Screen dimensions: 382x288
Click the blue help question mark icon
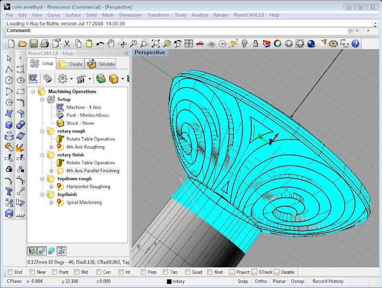[355, 44]
